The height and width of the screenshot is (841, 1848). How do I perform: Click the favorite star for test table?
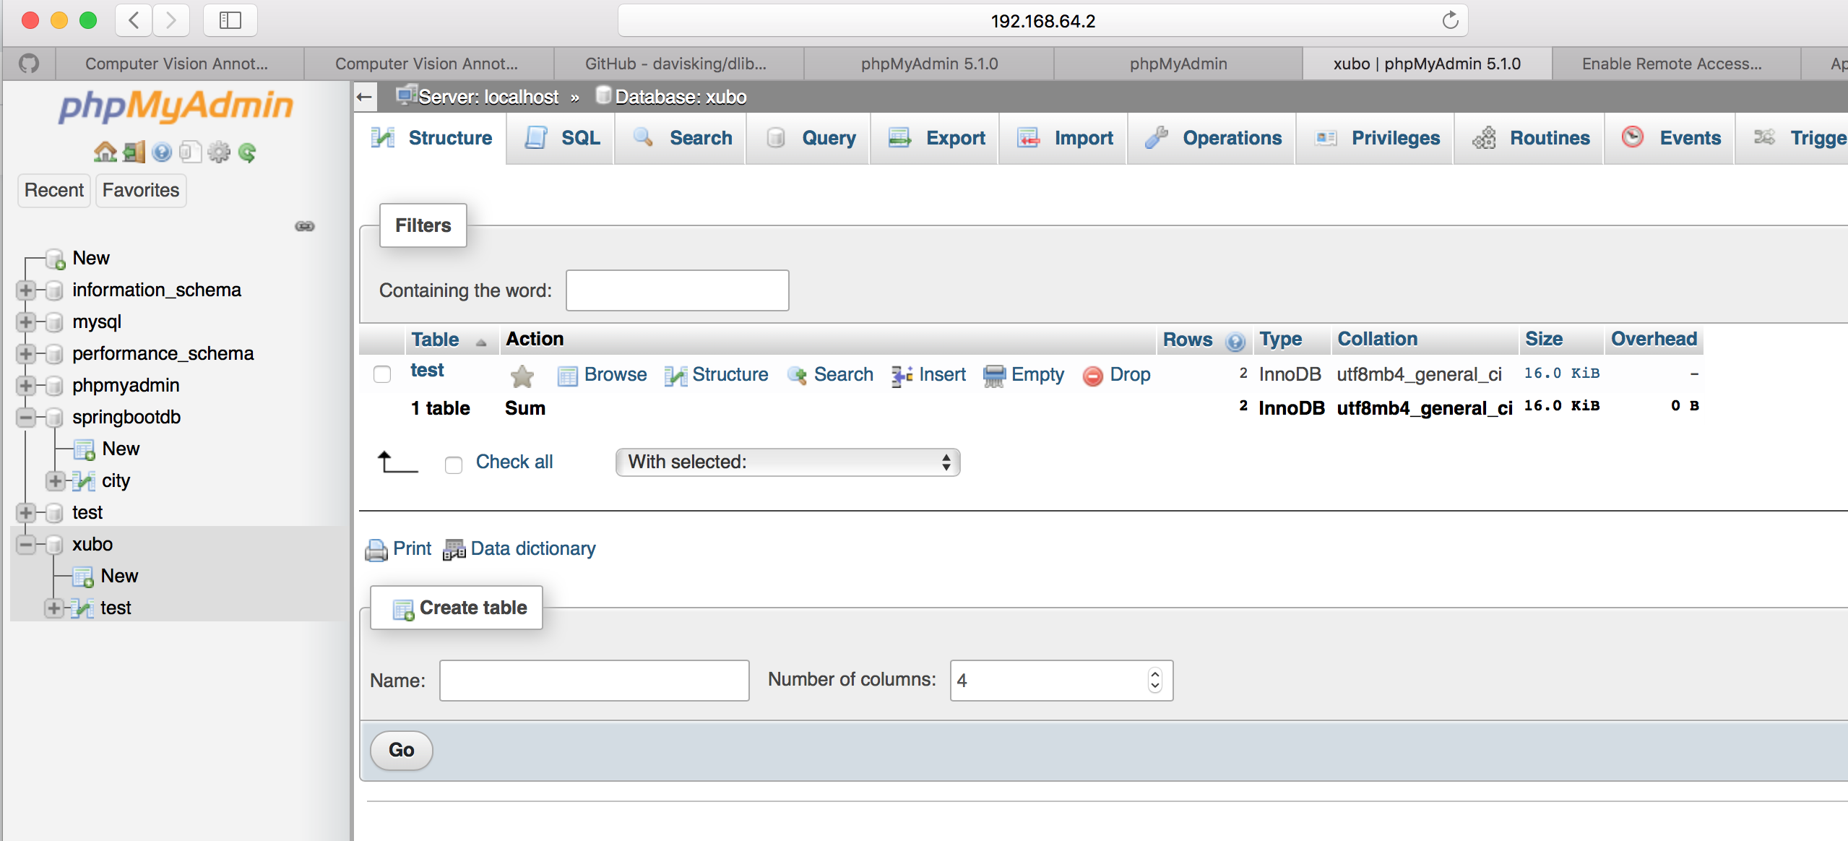[522, 376]
